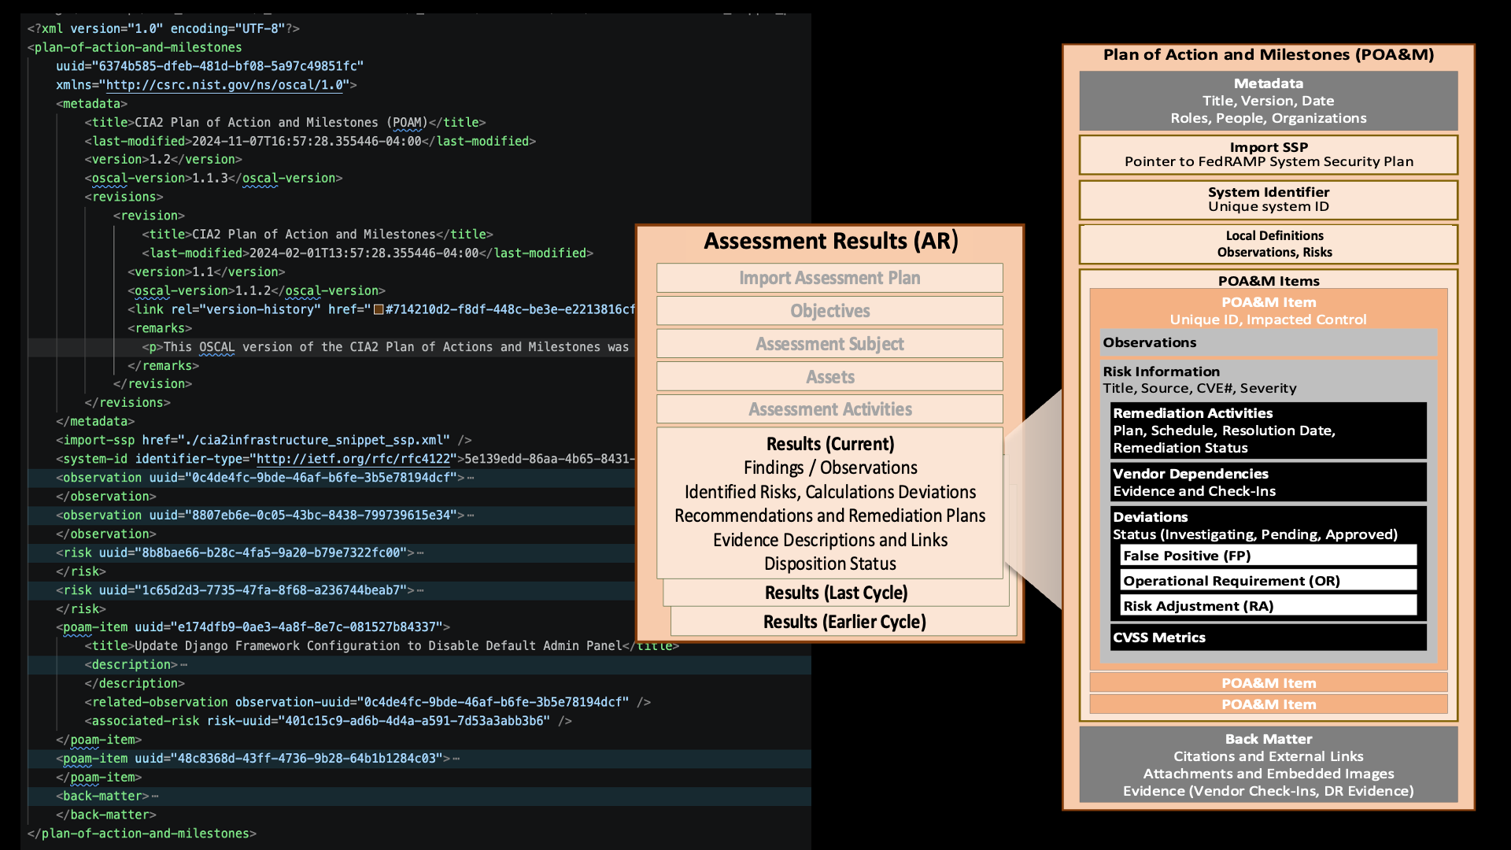Open the csrc.nist.gov OSCAL namespace link
The width and height of the screenshot is (1511, 850).
tap(224, 85)
